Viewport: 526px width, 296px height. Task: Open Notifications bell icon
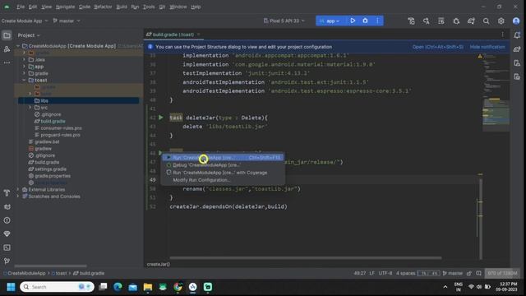(517, 35)
